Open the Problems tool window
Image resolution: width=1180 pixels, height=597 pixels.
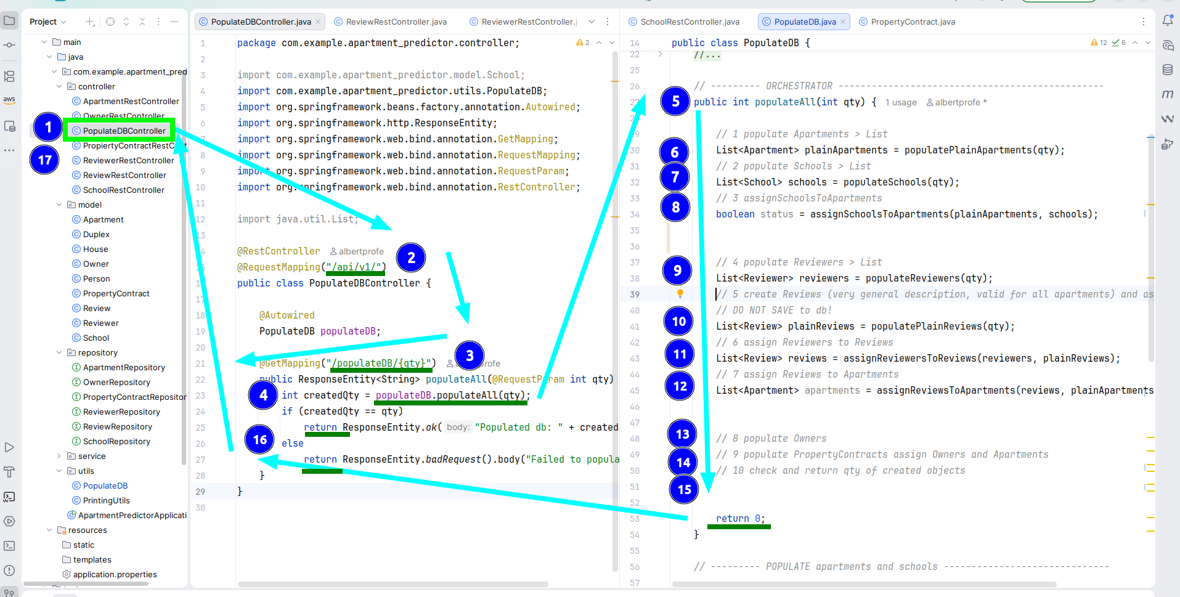9,571
